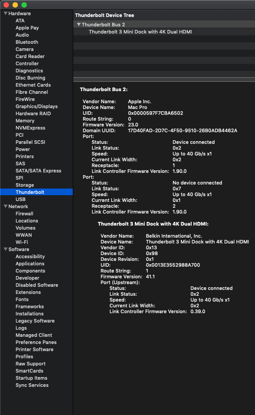Viewport: 255px width, 415px height.
Task: Select Controller in the sidebar
Action: 27,63
